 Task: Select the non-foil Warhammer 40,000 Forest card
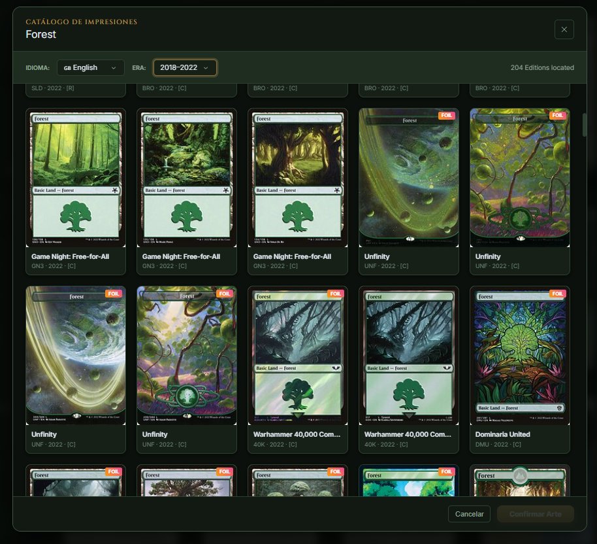(408, 369)
